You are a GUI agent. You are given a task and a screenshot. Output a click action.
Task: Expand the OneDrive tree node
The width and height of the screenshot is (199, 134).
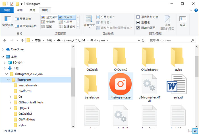coord(3,49)
